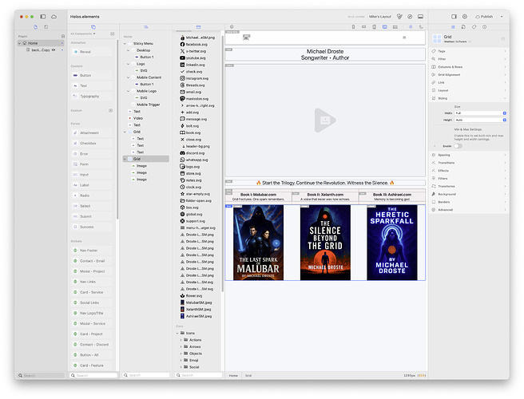Select the Mobile Trigger layer
This screenshot has width=524, height=399.
[148, 105]
